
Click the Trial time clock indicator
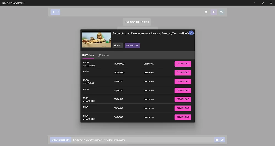click(137, 22)
